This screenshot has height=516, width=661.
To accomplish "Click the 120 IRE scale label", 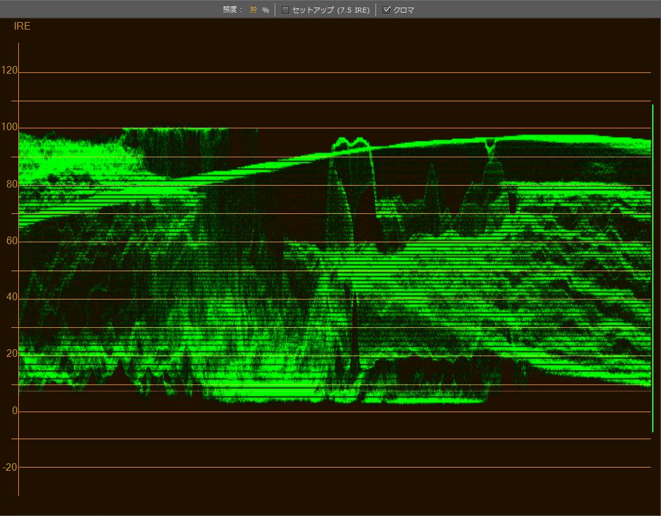I will point(9,71).
